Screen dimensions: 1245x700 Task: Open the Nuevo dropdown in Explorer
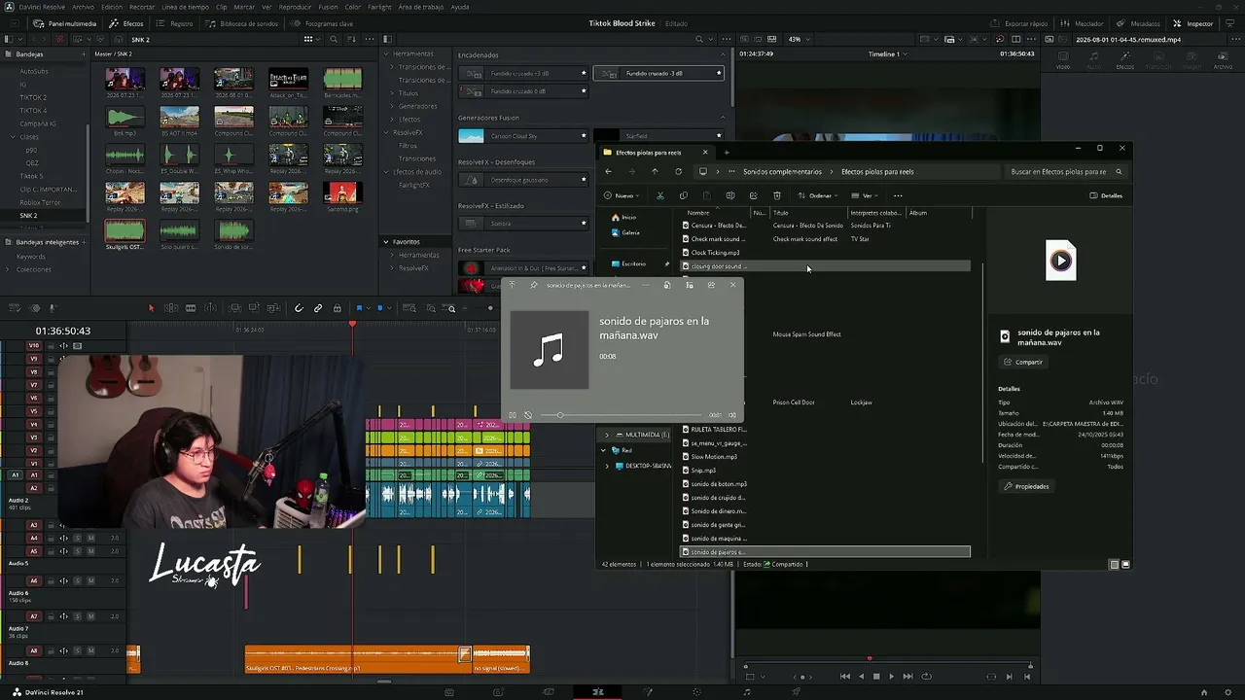click(622, 195)
